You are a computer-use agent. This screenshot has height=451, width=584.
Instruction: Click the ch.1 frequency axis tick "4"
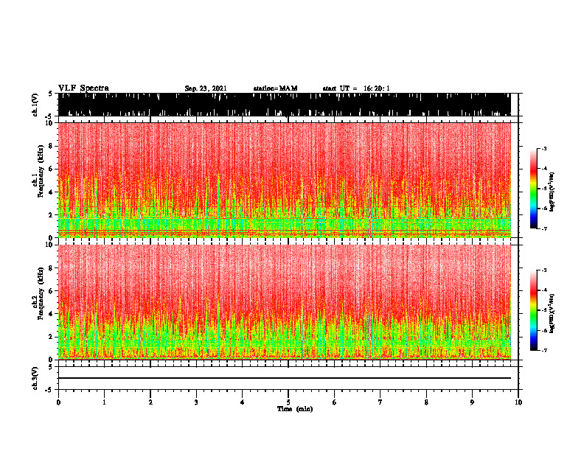point(52,192)
